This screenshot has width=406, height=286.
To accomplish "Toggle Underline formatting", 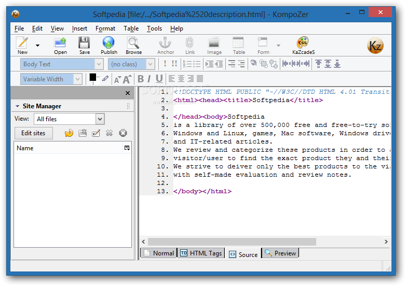I will [159, 79].
